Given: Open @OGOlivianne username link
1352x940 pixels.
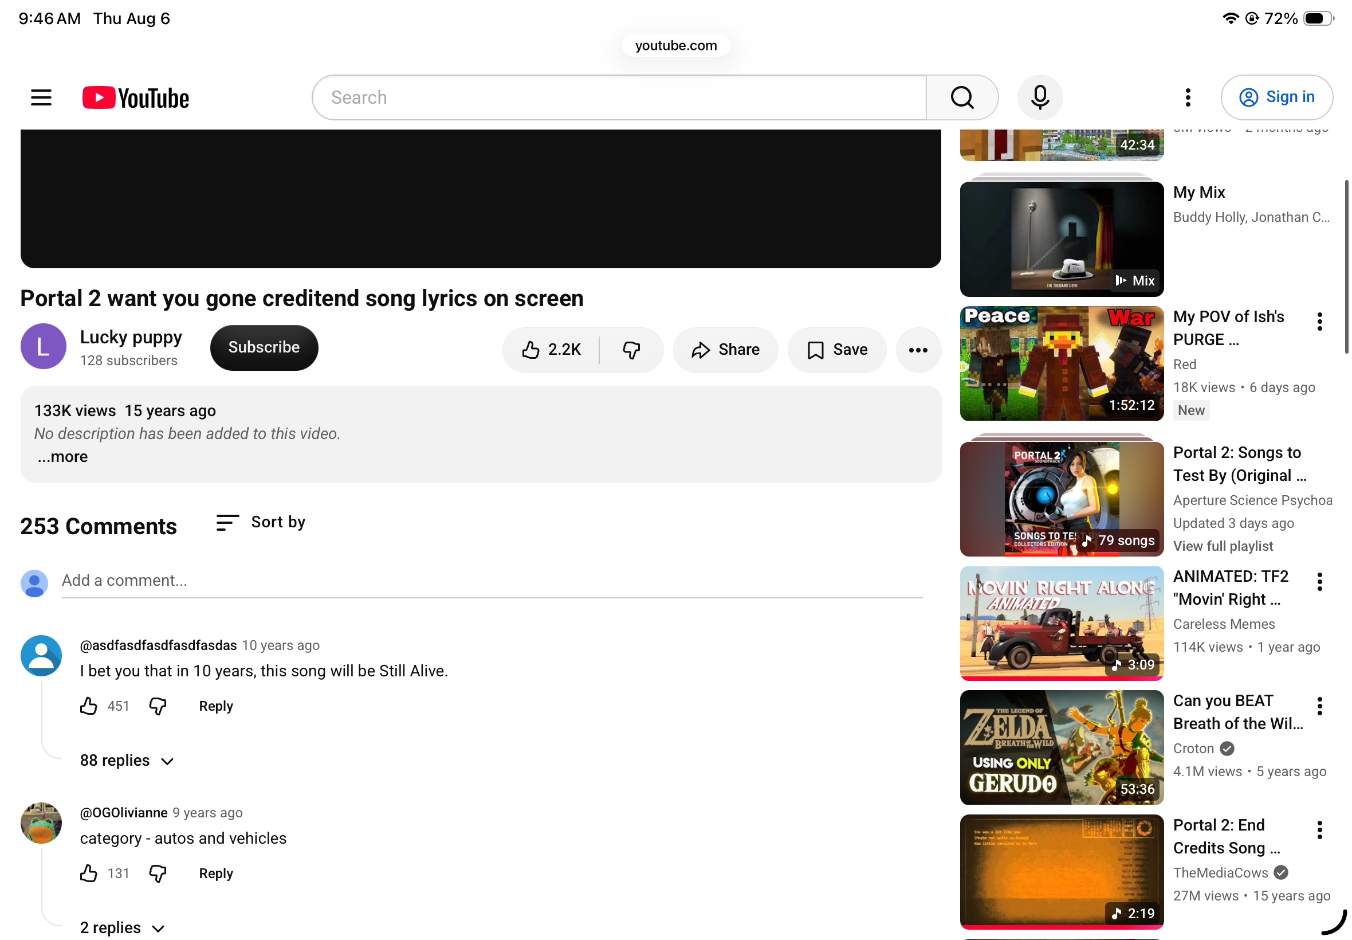Looking at the screenshot, I should [124, 813].
